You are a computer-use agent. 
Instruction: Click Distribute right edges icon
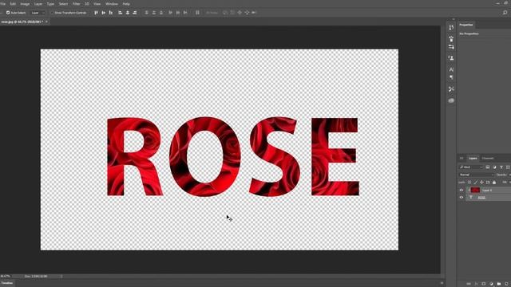pos(185,13)
